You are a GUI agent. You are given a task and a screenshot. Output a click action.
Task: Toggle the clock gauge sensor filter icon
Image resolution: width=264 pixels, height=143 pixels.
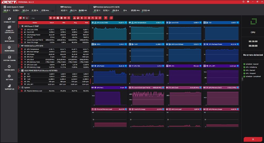pyautogui.click(x=93, y=18)
